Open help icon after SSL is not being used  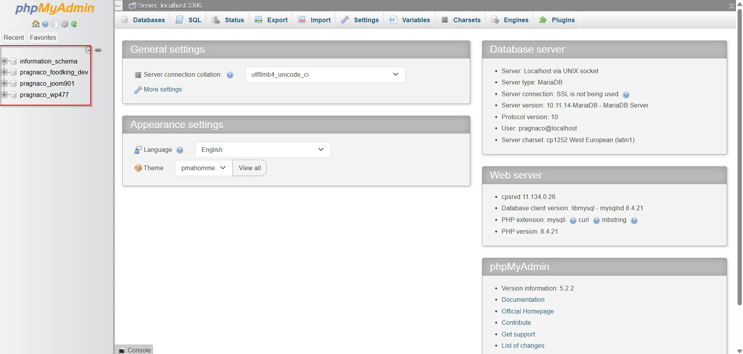pos(626,95)
